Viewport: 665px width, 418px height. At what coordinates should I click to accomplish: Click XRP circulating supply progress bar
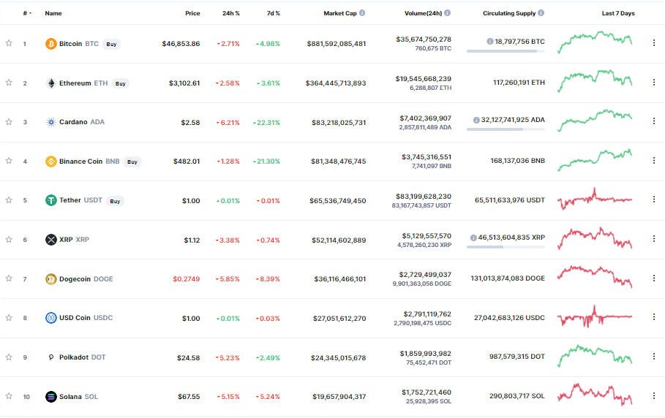[506, 247]
